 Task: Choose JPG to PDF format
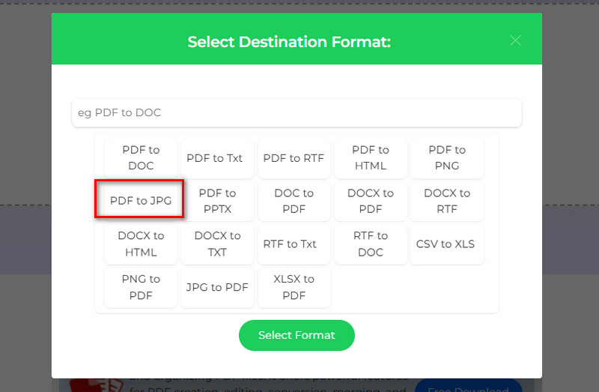point(217,287)
